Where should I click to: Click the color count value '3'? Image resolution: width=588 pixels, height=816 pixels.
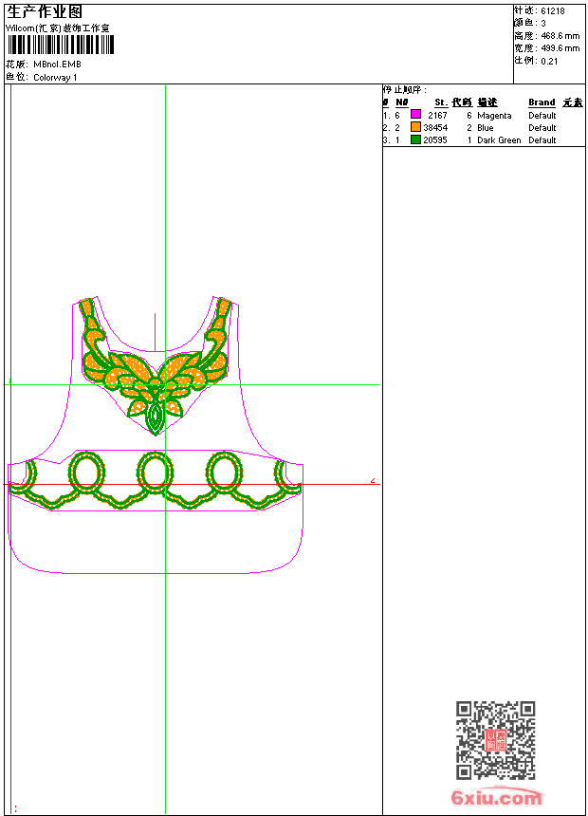pyautogui.click(x=543, y=24)
